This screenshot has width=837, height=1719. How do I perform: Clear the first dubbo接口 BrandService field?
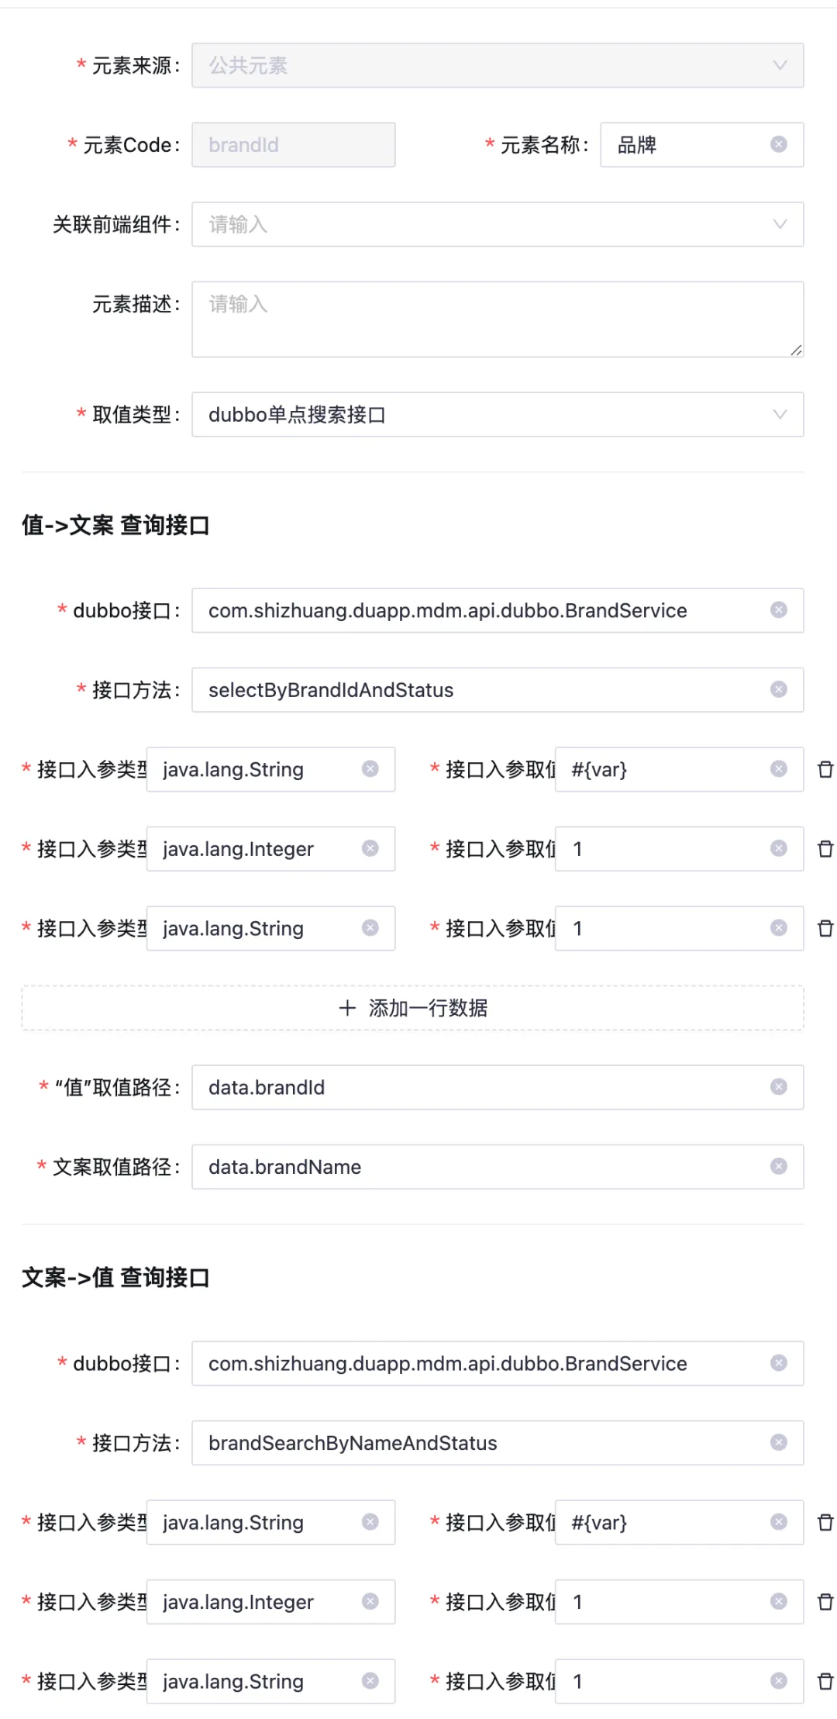[x=779, y=610]
